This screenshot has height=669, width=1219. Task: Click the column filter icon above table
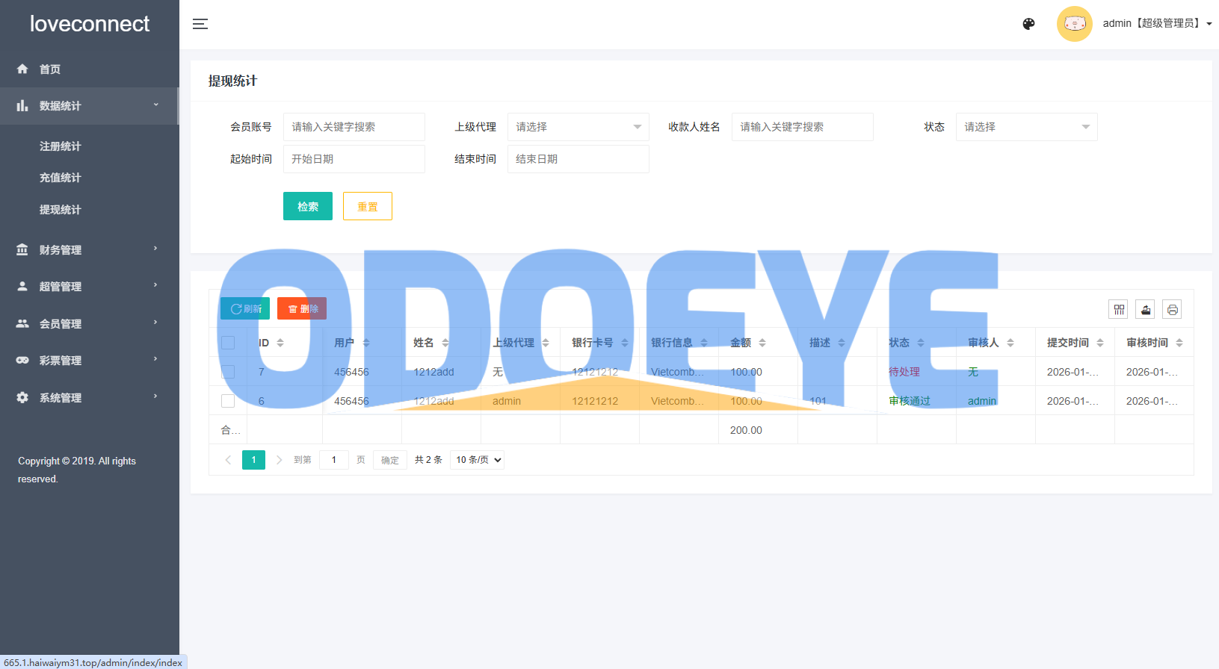pos(1119,309)
